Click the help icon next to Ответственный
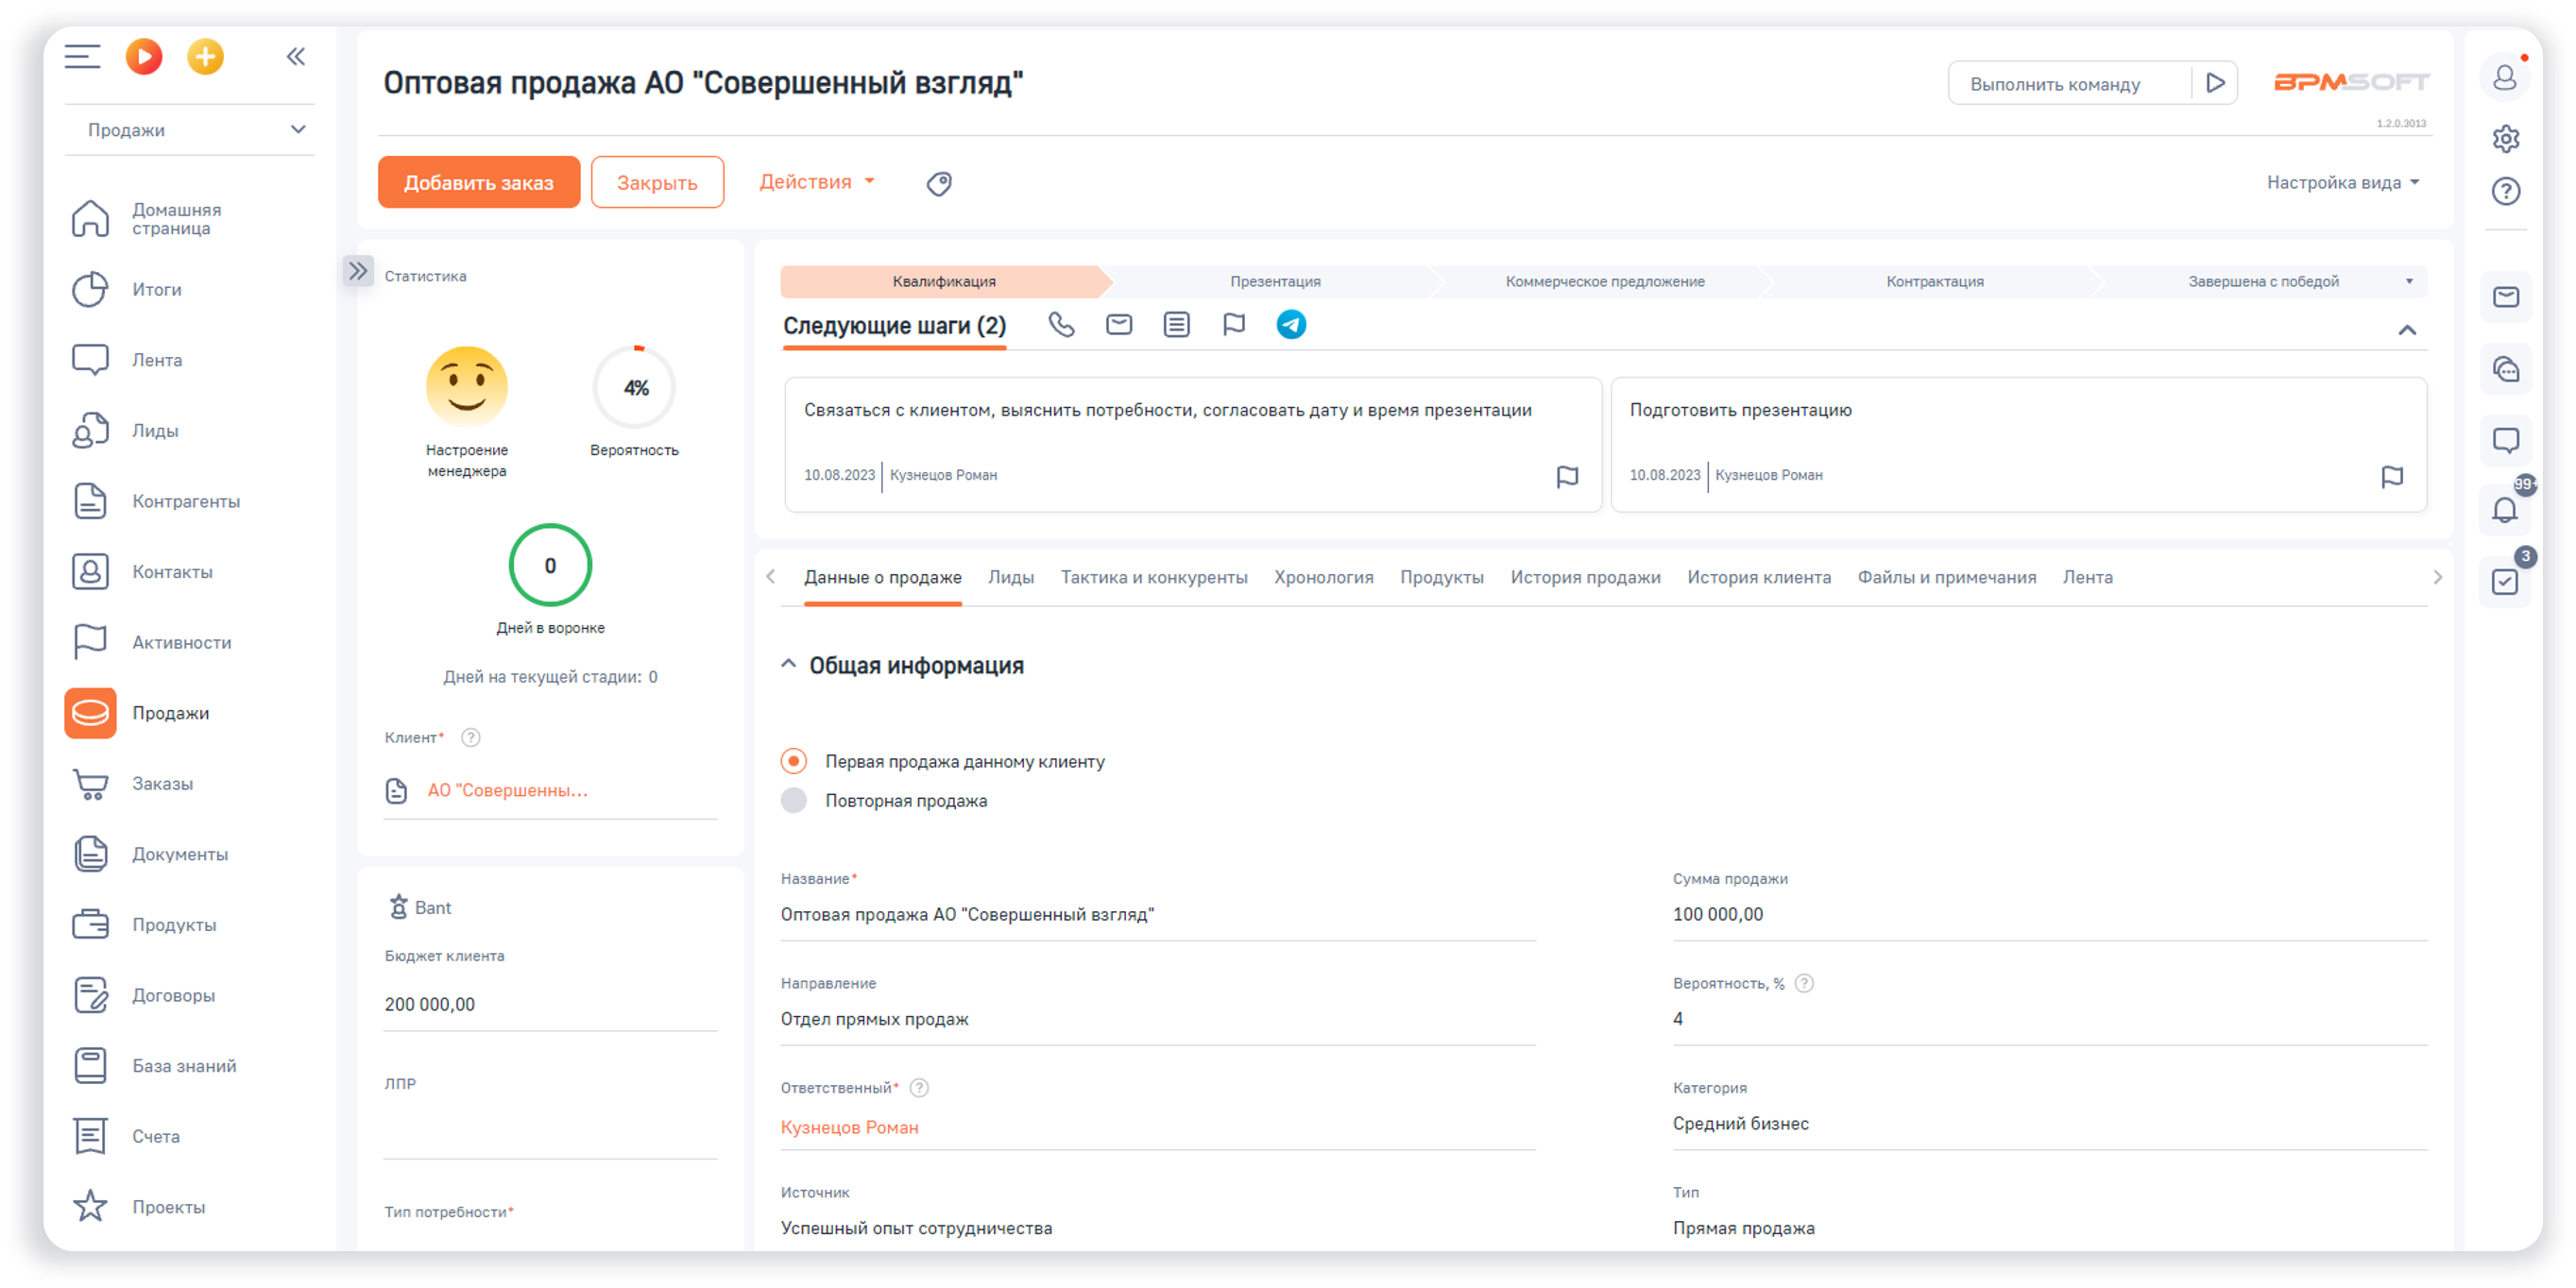The height and width of the screenshot is (1288, 2576). click(x=919, y=1088)
